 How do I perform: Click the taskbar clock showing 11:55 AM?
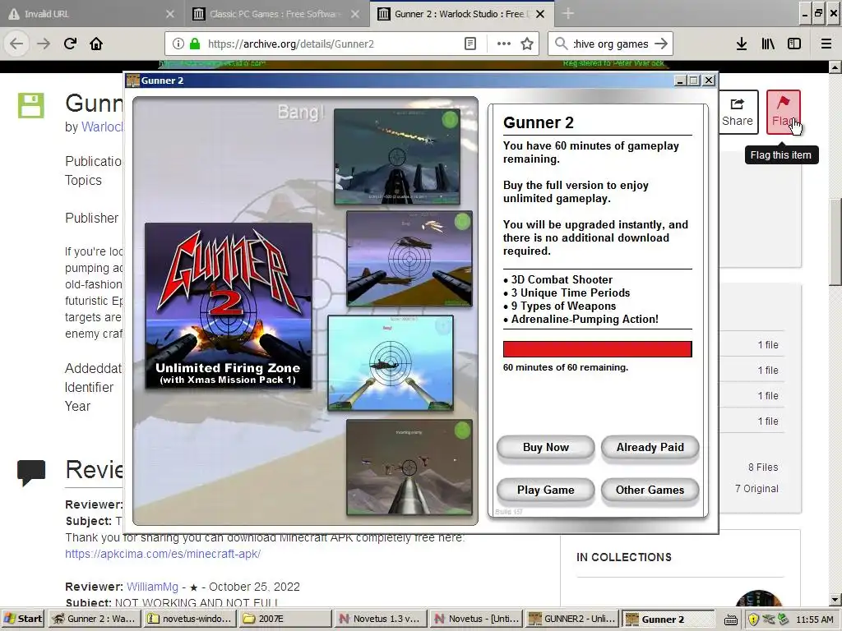tap(815, 619)
